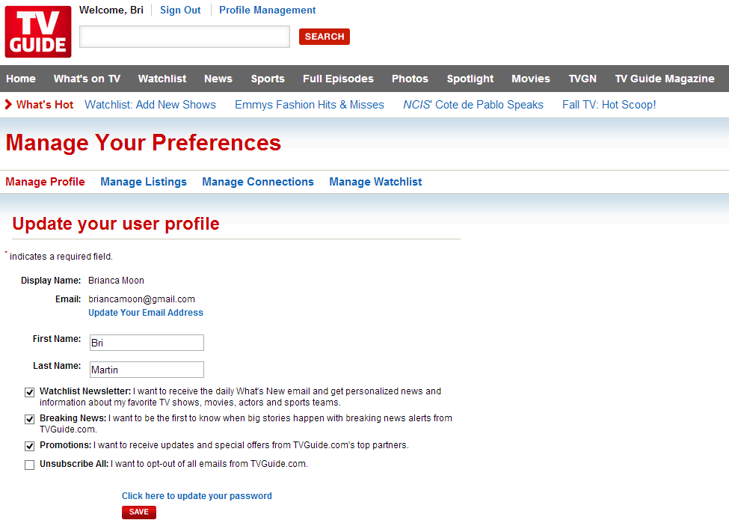Uncheck the Watchlist Newsletter checkbox
729x526 pixels.
(30, 392)
